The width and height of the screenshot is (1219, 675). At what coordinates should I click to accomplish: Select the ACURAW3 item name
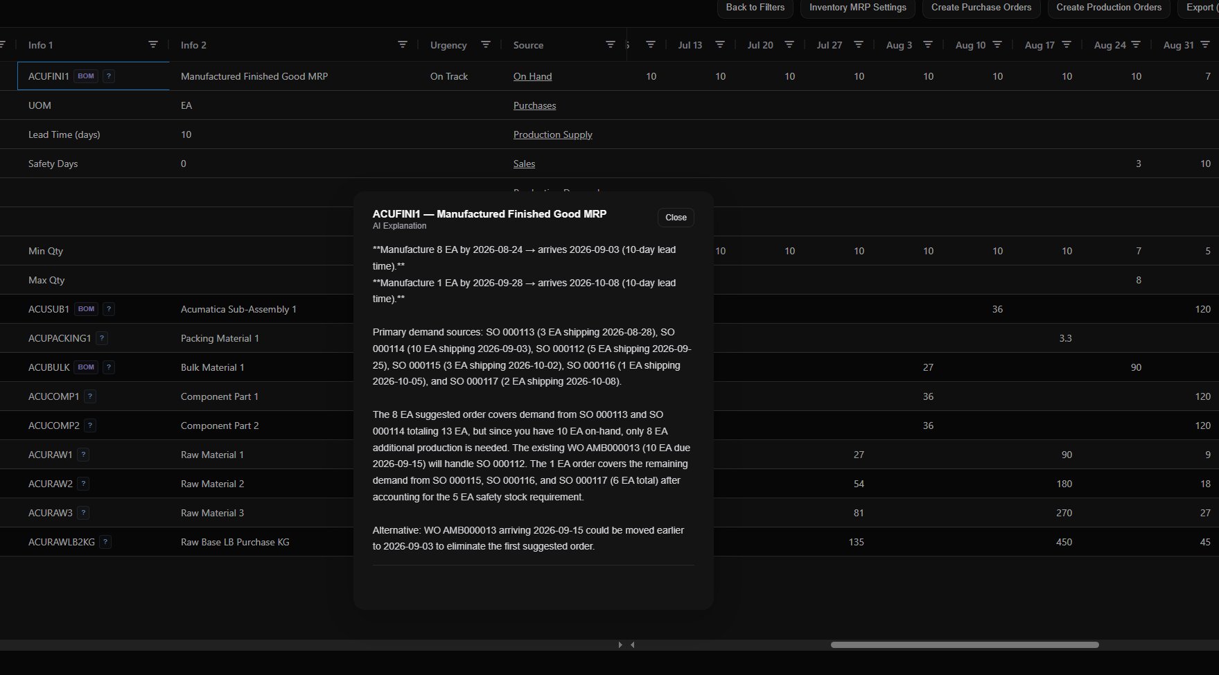pyautogui.click(x=50, y=513)
